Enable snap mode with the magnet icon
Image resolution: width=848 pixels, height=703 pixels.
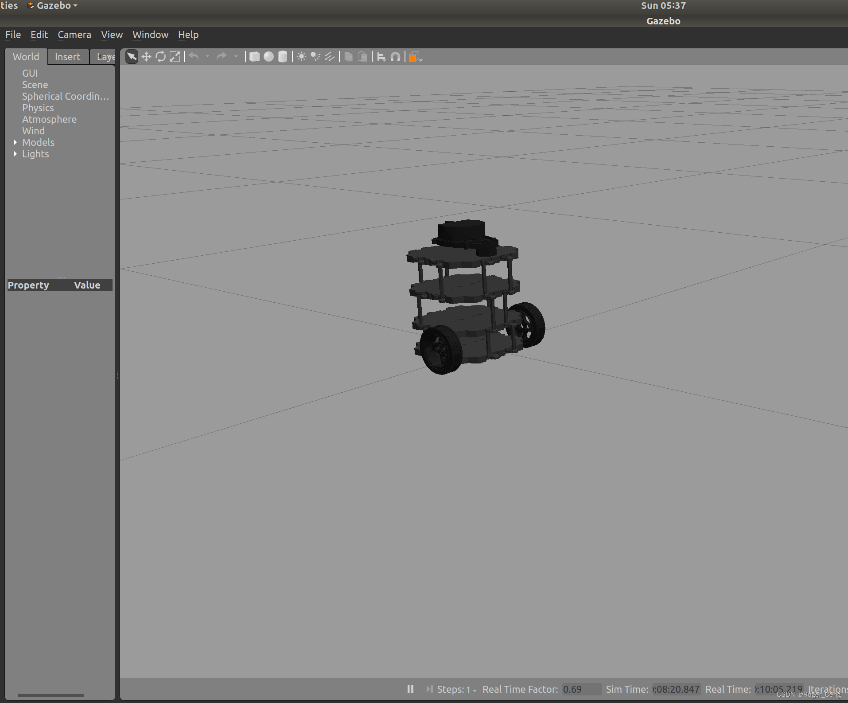pyautogui.click(x=395, y=57)
